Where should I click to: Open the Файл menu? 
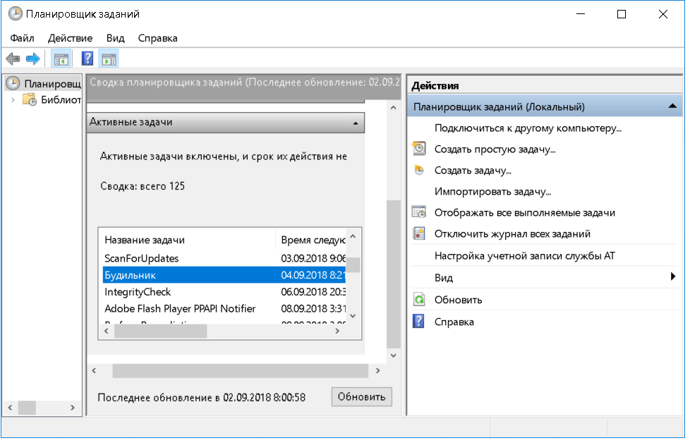(x=22, y=38)
